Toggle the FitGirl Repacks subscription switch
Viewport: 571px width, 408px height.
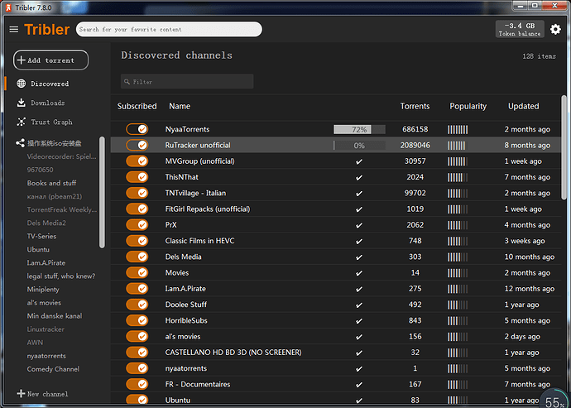(x=137, y=209)
